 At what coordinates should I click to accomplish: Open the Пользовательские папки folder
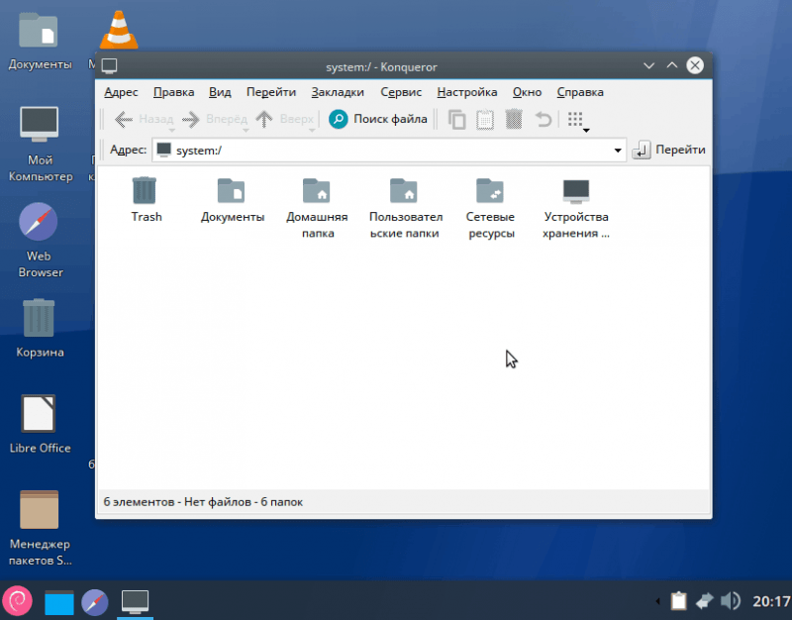pos(405,207)
